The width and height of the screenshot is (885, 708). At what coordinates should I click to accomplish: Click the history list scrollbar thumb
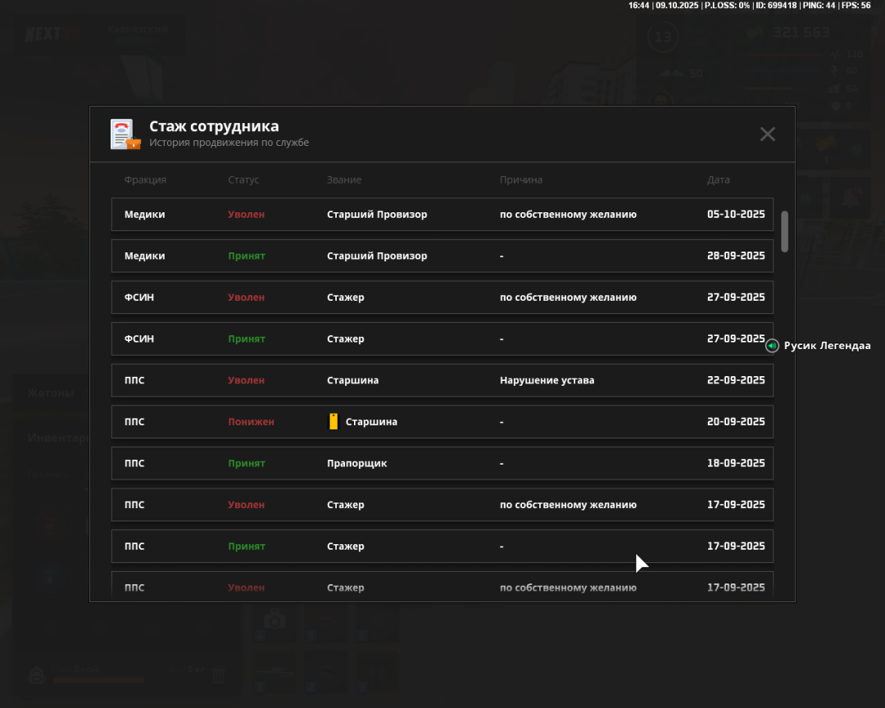784,231
